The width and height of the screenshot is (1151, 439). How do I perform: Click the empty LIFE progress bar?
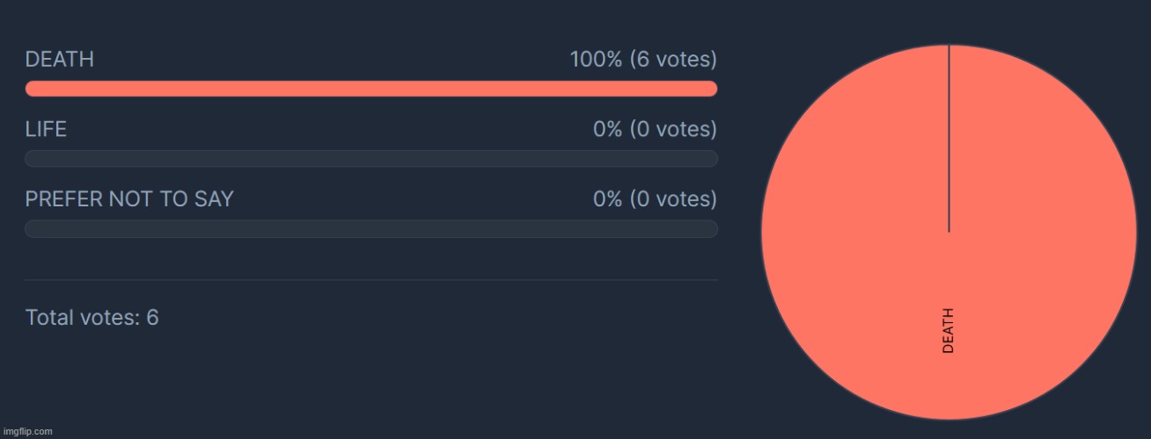pos(371,159)
